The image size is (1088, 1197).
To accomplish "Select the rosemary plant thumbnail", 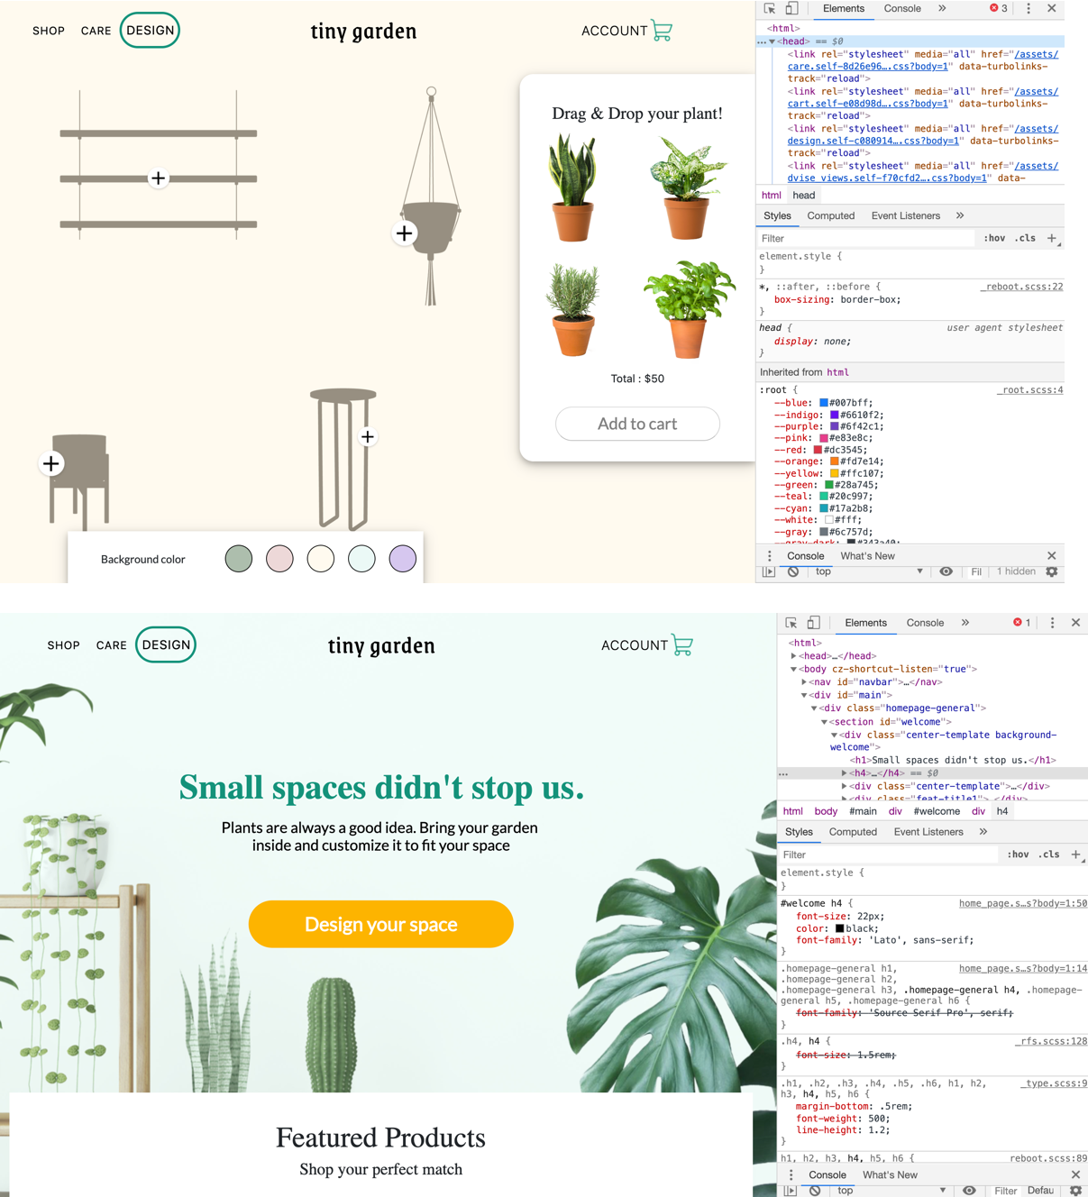I will click(573, 309).
